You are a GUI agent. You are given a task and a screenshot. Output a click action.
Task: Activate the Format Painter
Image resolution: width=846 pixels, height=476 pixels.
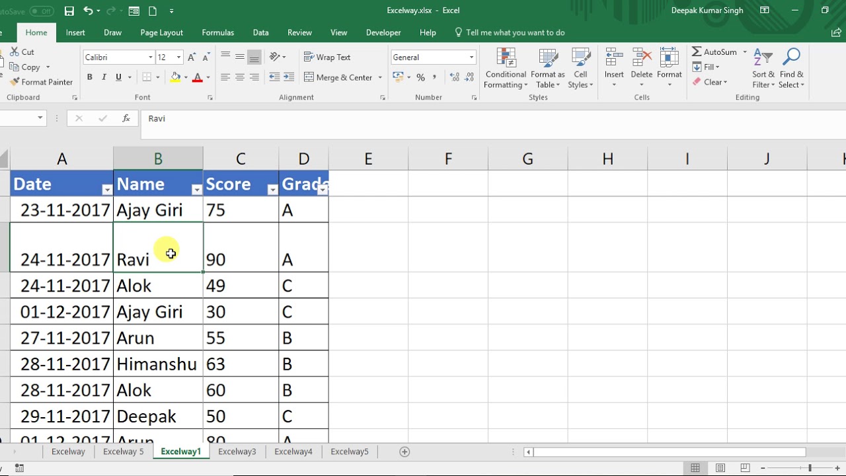[41, 82]
